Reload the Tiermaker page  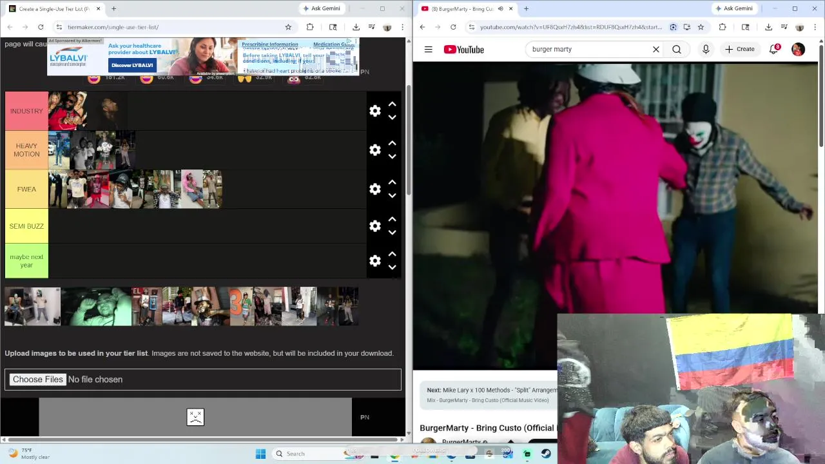41,27
